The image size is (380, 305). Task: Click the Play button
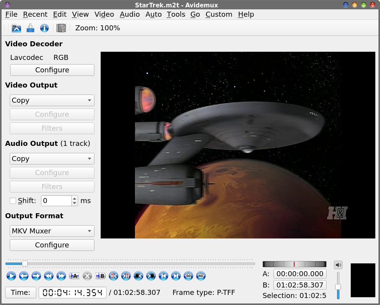coord(11,276)
